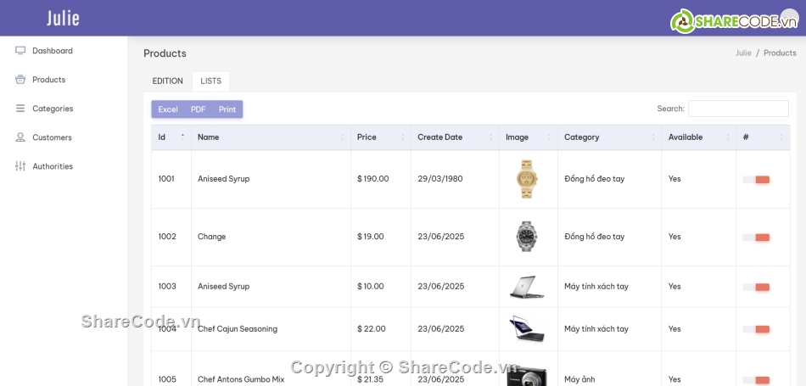Click 'Chef Cajun Seasoning' name cell
806x386 pixels.
click(238, 329)
